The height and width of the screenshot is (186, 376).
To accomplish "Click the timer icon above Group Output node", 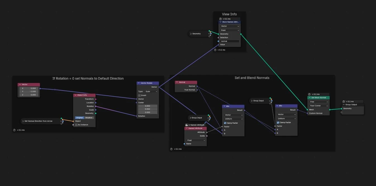I will pos(344,102).
